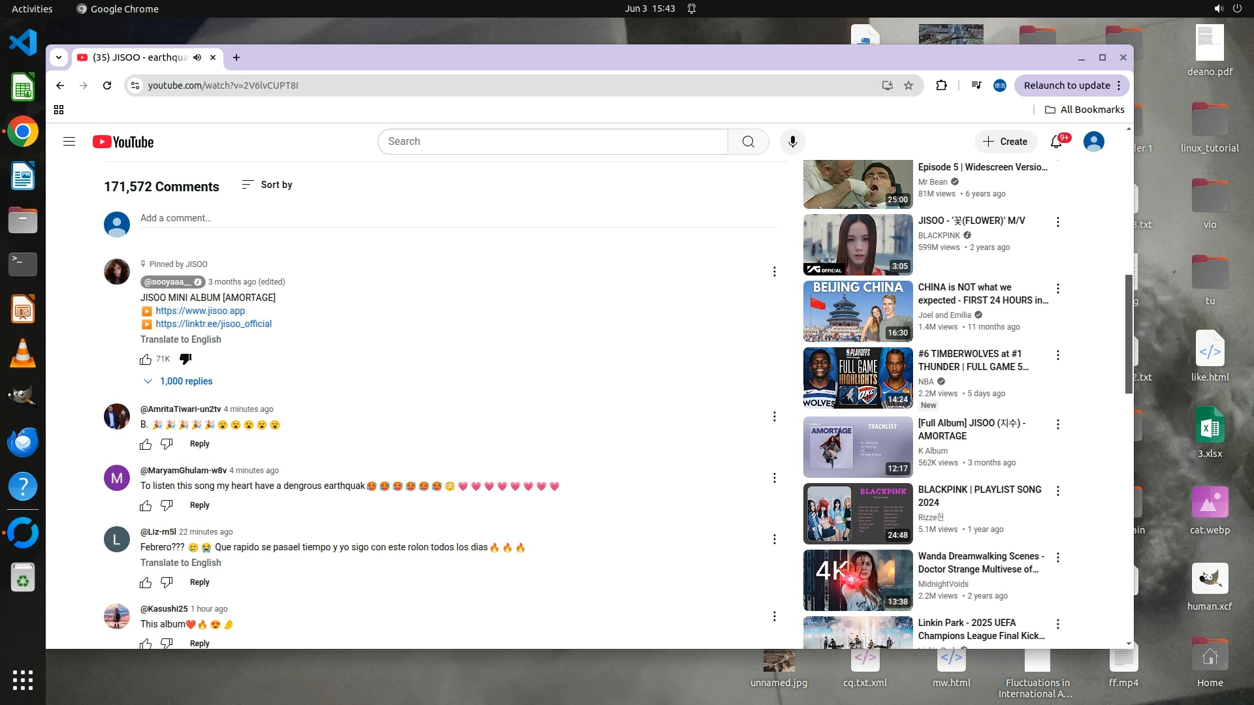Screen dimensions: 1254x705
Task: Open action menu on @Liz-m5l comment
Action: tap(775, 539)
